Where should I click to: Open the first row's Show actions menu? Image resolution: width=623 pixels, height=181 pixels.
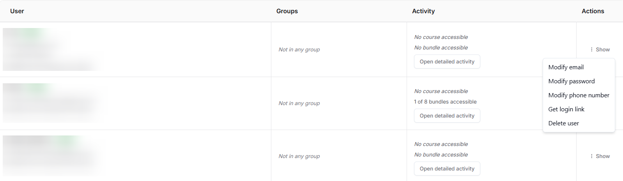click(600, 49)
